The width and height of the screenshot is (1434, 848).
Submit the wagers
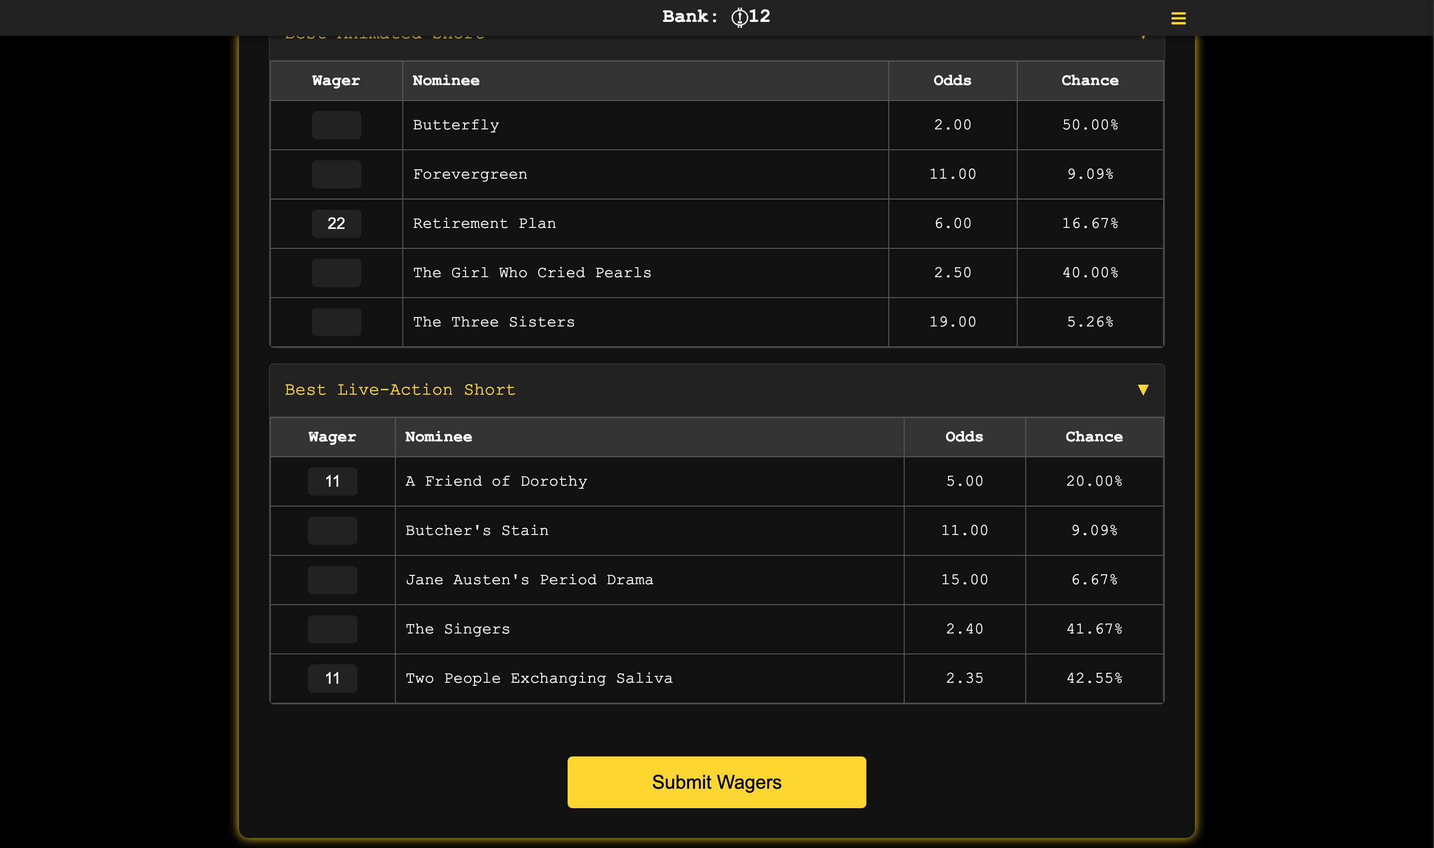(x=716, y=782)
